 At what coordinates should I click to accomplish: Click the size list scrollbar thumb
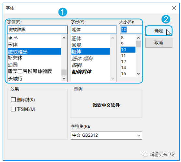click(x=138, y=44)
